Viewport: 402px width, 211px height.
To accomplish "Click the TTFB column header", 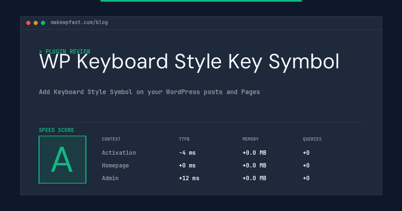I will 184,139.
